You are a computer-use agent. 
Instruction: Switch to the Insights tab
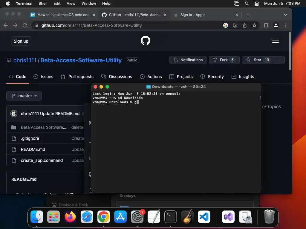tap(243, 77)
